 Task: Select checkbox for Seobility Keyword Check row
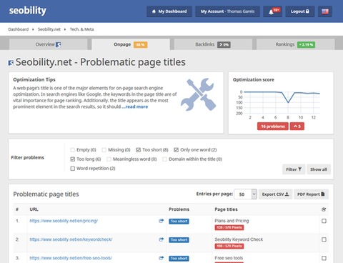point(324,239)
